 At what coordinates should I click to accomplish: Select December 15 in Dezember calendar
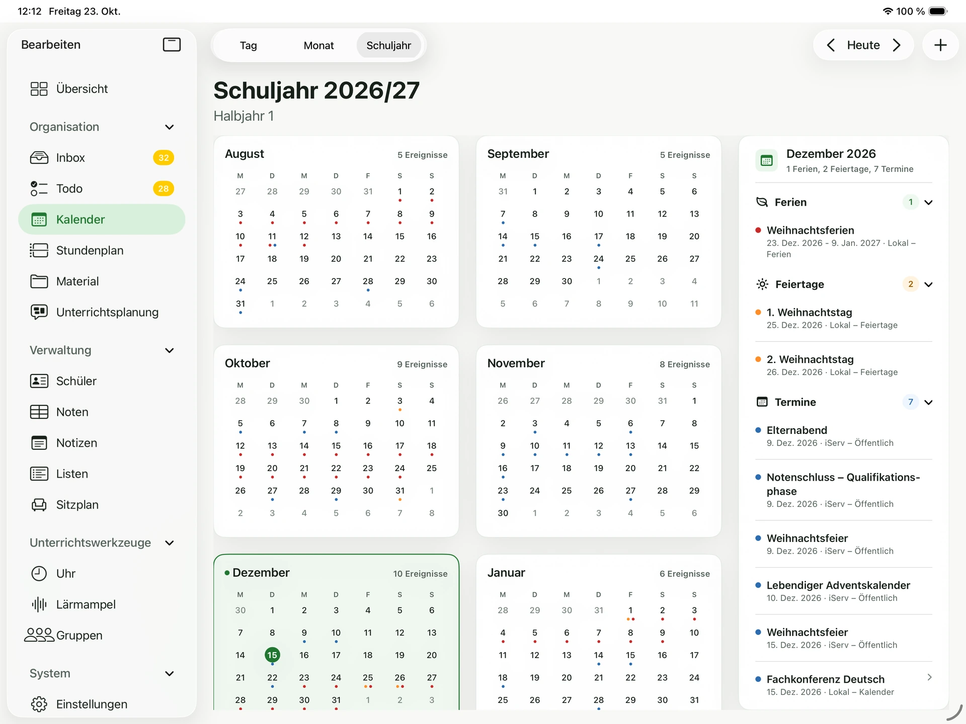pos(272,655)
